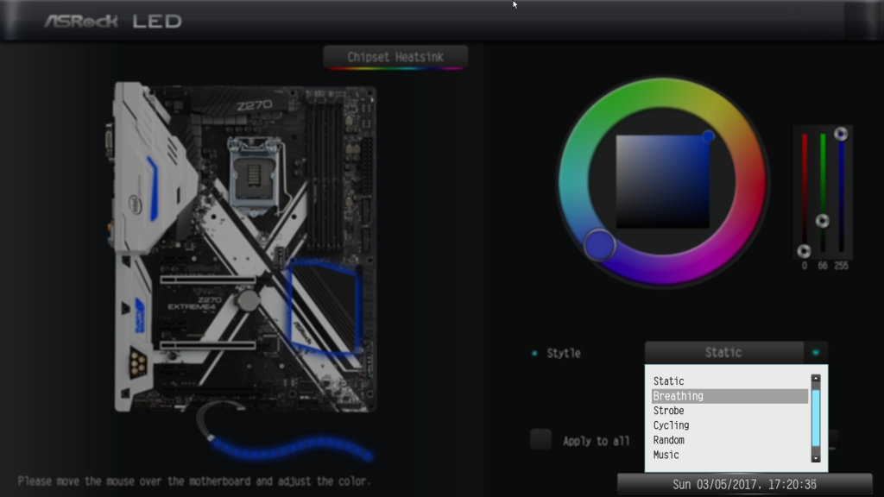Image resolution: width=884 pixels, height=497 pixels.
Task: Pick the Strobe lighting style
Action: coord(729,411)
